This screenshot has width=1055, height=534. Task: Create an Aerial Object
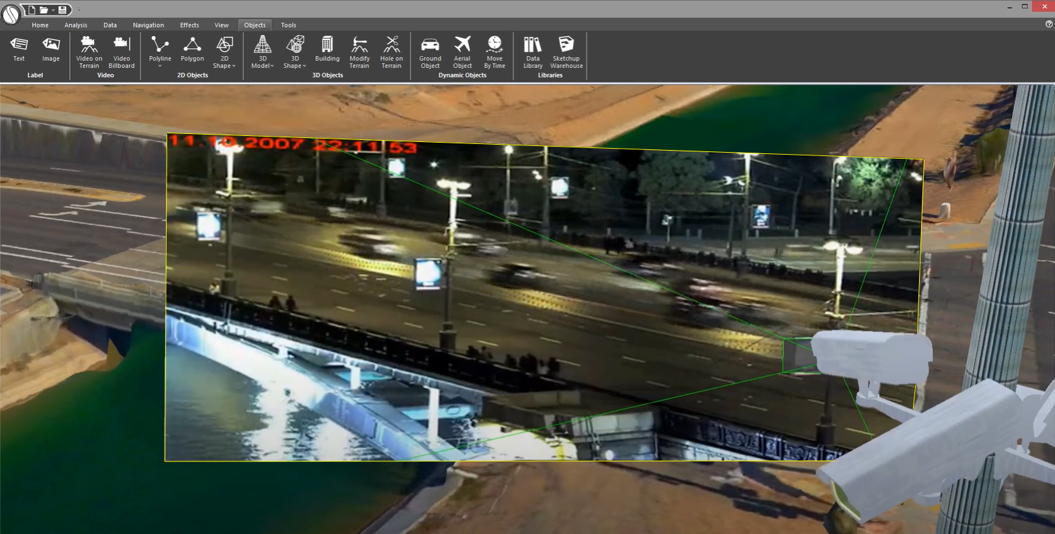pos(462,52)
